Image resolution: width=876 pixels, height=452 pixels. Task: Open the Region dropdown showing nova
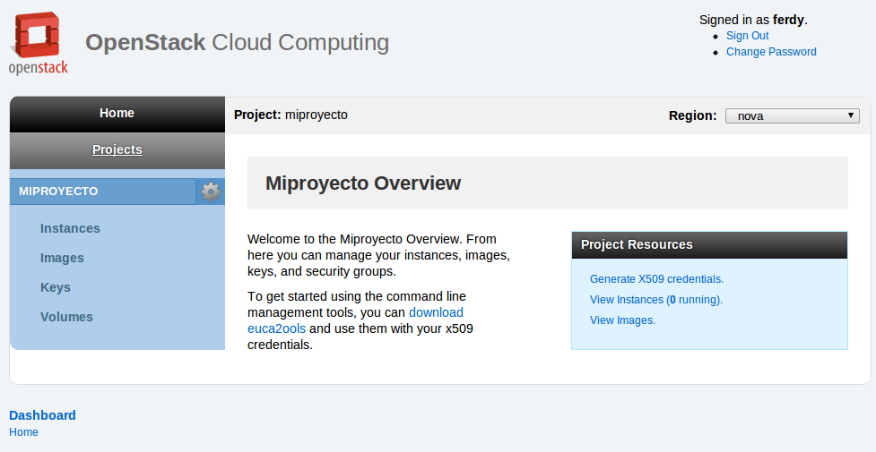[793, 115]
